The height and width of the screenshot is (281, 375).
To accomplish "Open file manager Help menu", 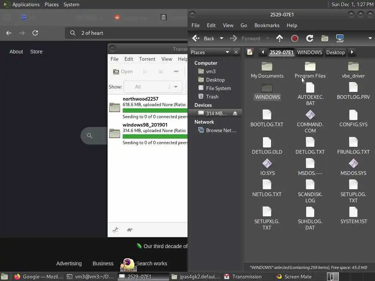I will point(292,25).
